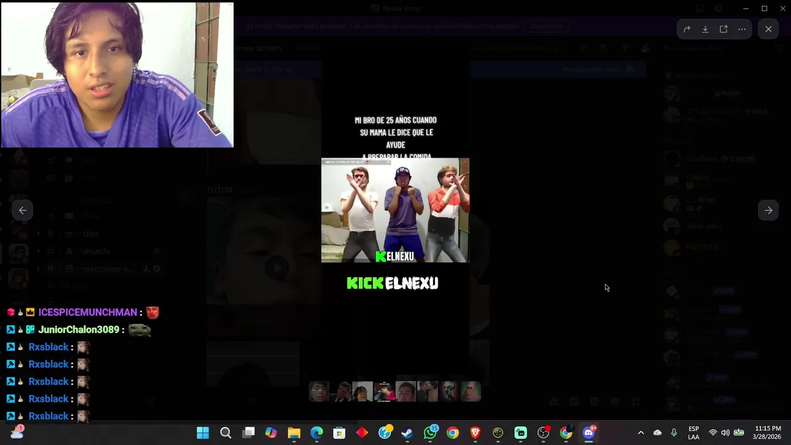Go to next image with right arrow
Image resolution: width=791 pixels, height=445 pixels.
[x=768, y=210]
